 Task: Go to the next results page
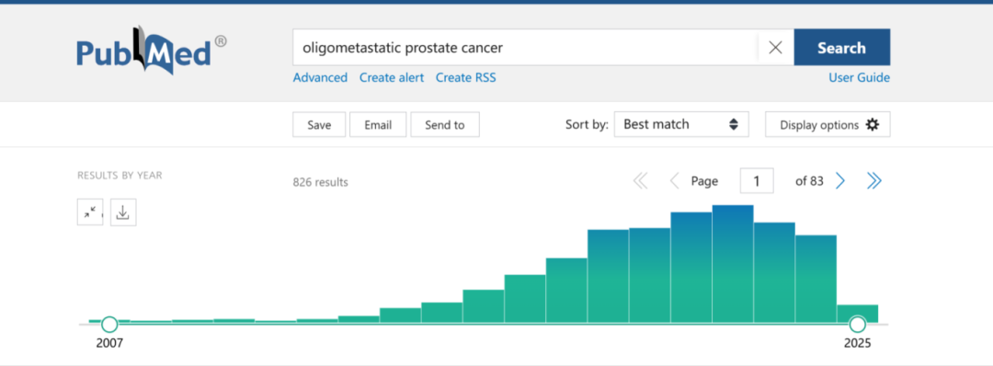click(840, 181)
